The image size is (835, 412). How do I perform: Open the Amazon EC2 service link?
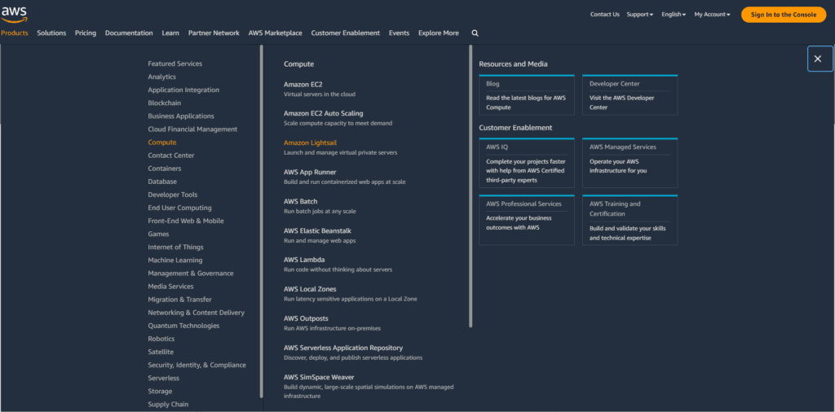303,85
